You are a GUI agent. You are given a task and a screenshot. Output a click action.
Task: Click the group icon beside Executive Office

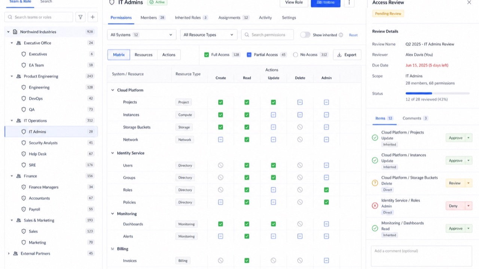pyautogui.click(x=19, y=43)
